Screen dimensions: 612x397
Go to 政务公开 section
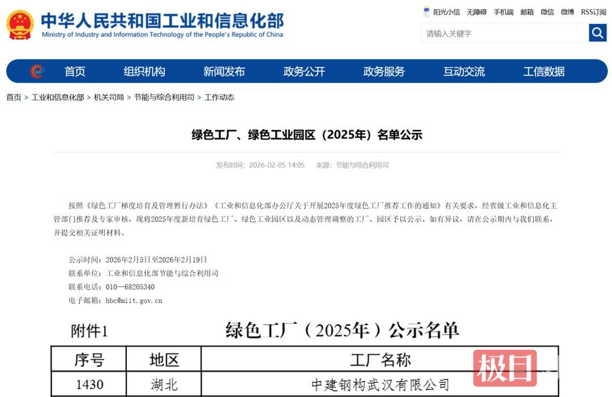point(304,71)
